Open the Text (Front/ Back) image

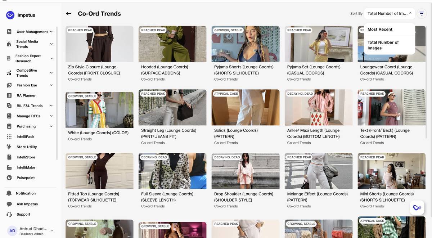392,107
